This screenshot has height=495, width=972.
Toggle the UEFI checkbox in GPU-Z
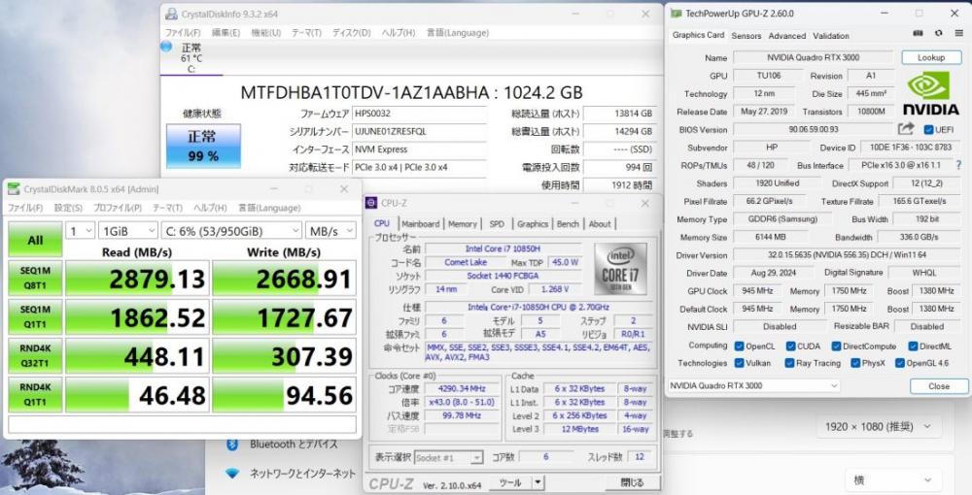928,129
